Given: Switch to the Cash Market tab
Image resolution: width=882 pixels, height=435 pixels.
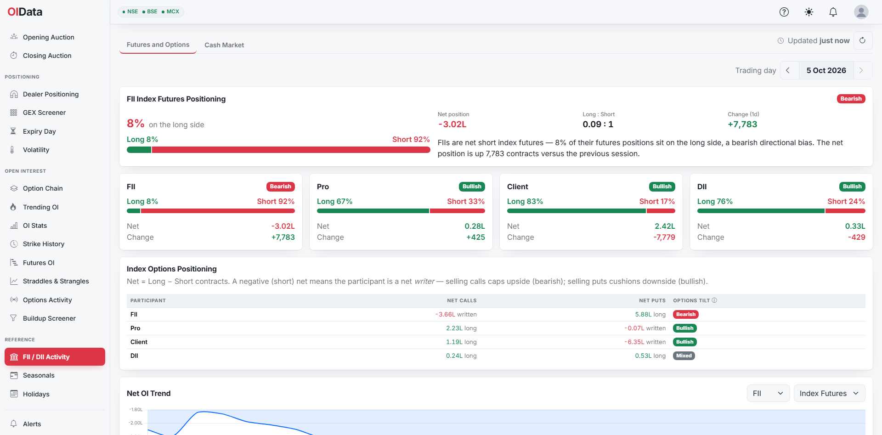Looking at the screenshot, I should tap(224, 45).
